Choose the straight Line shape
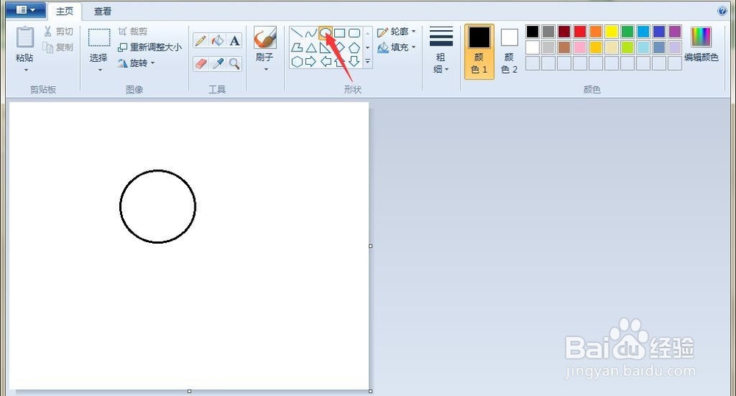 click(x=296, y=33)
